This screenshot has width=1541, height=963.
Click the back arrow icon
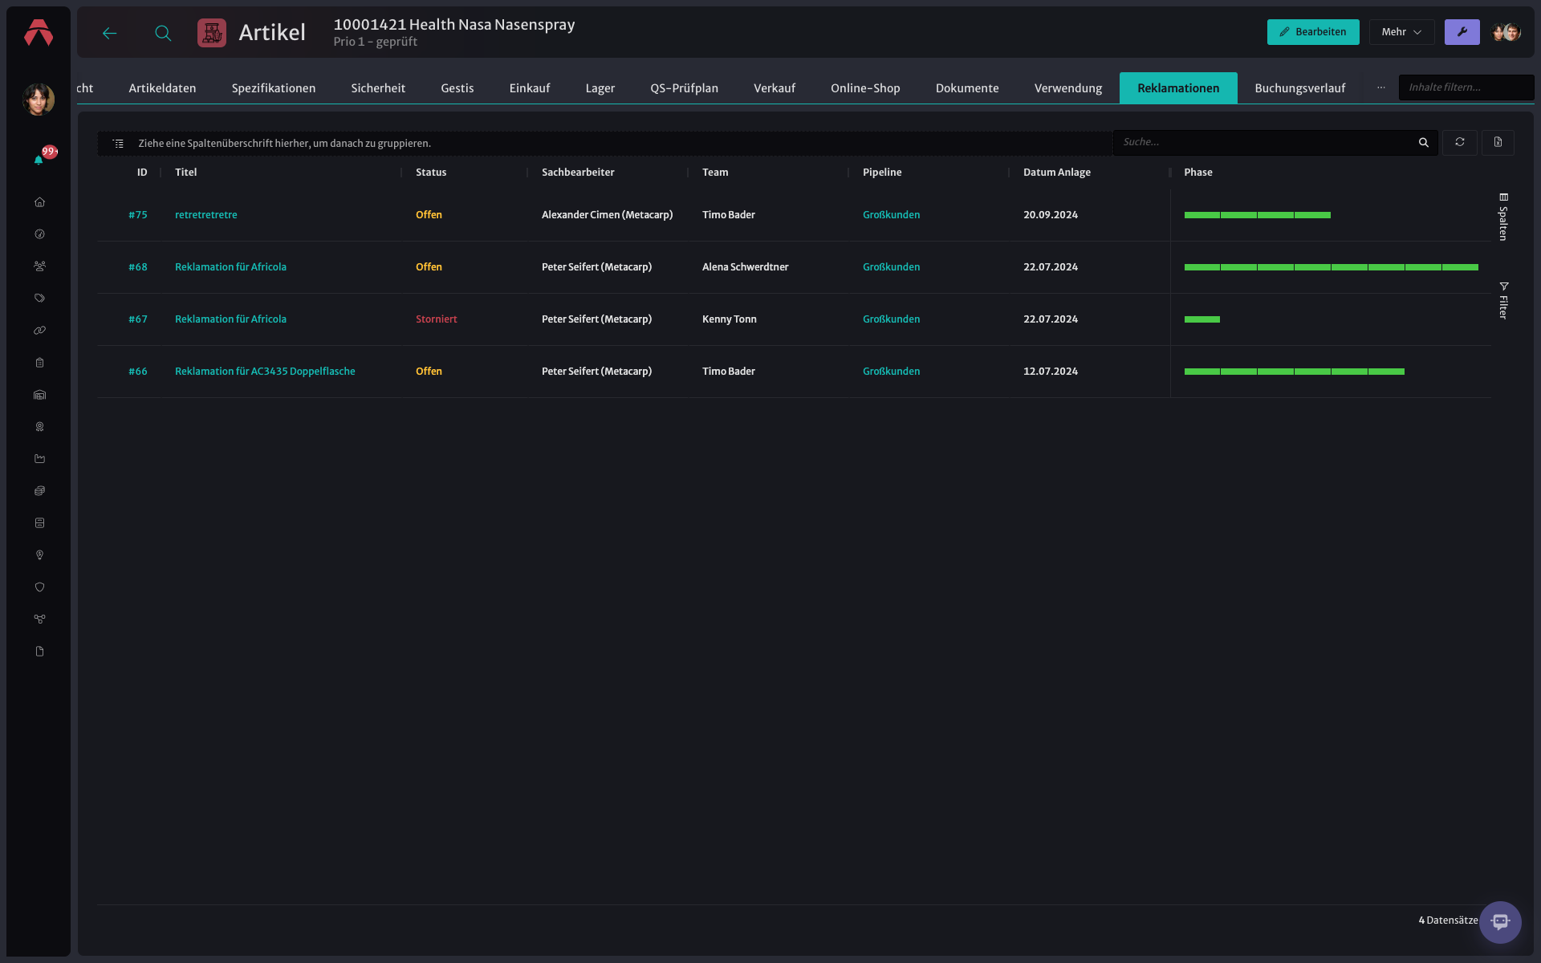[110, 33]
